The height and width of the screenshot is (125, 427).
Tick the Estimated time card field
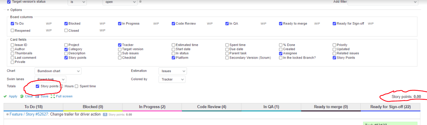(x=173, y=45)
